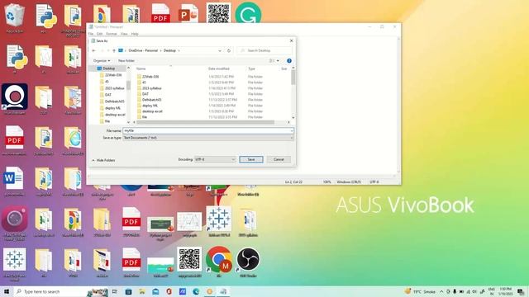Screen dimensions: 529x297
Task: Open Notepad's Edit menu
Action: tap(99, 34)
